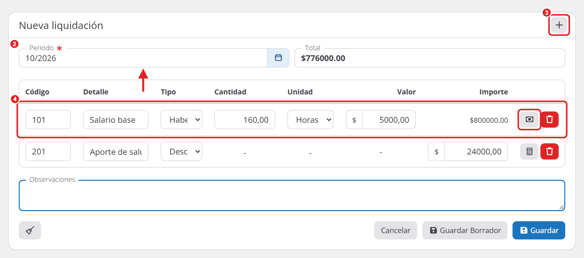Open Unidad dropdown showing Horas

point(310,120)
